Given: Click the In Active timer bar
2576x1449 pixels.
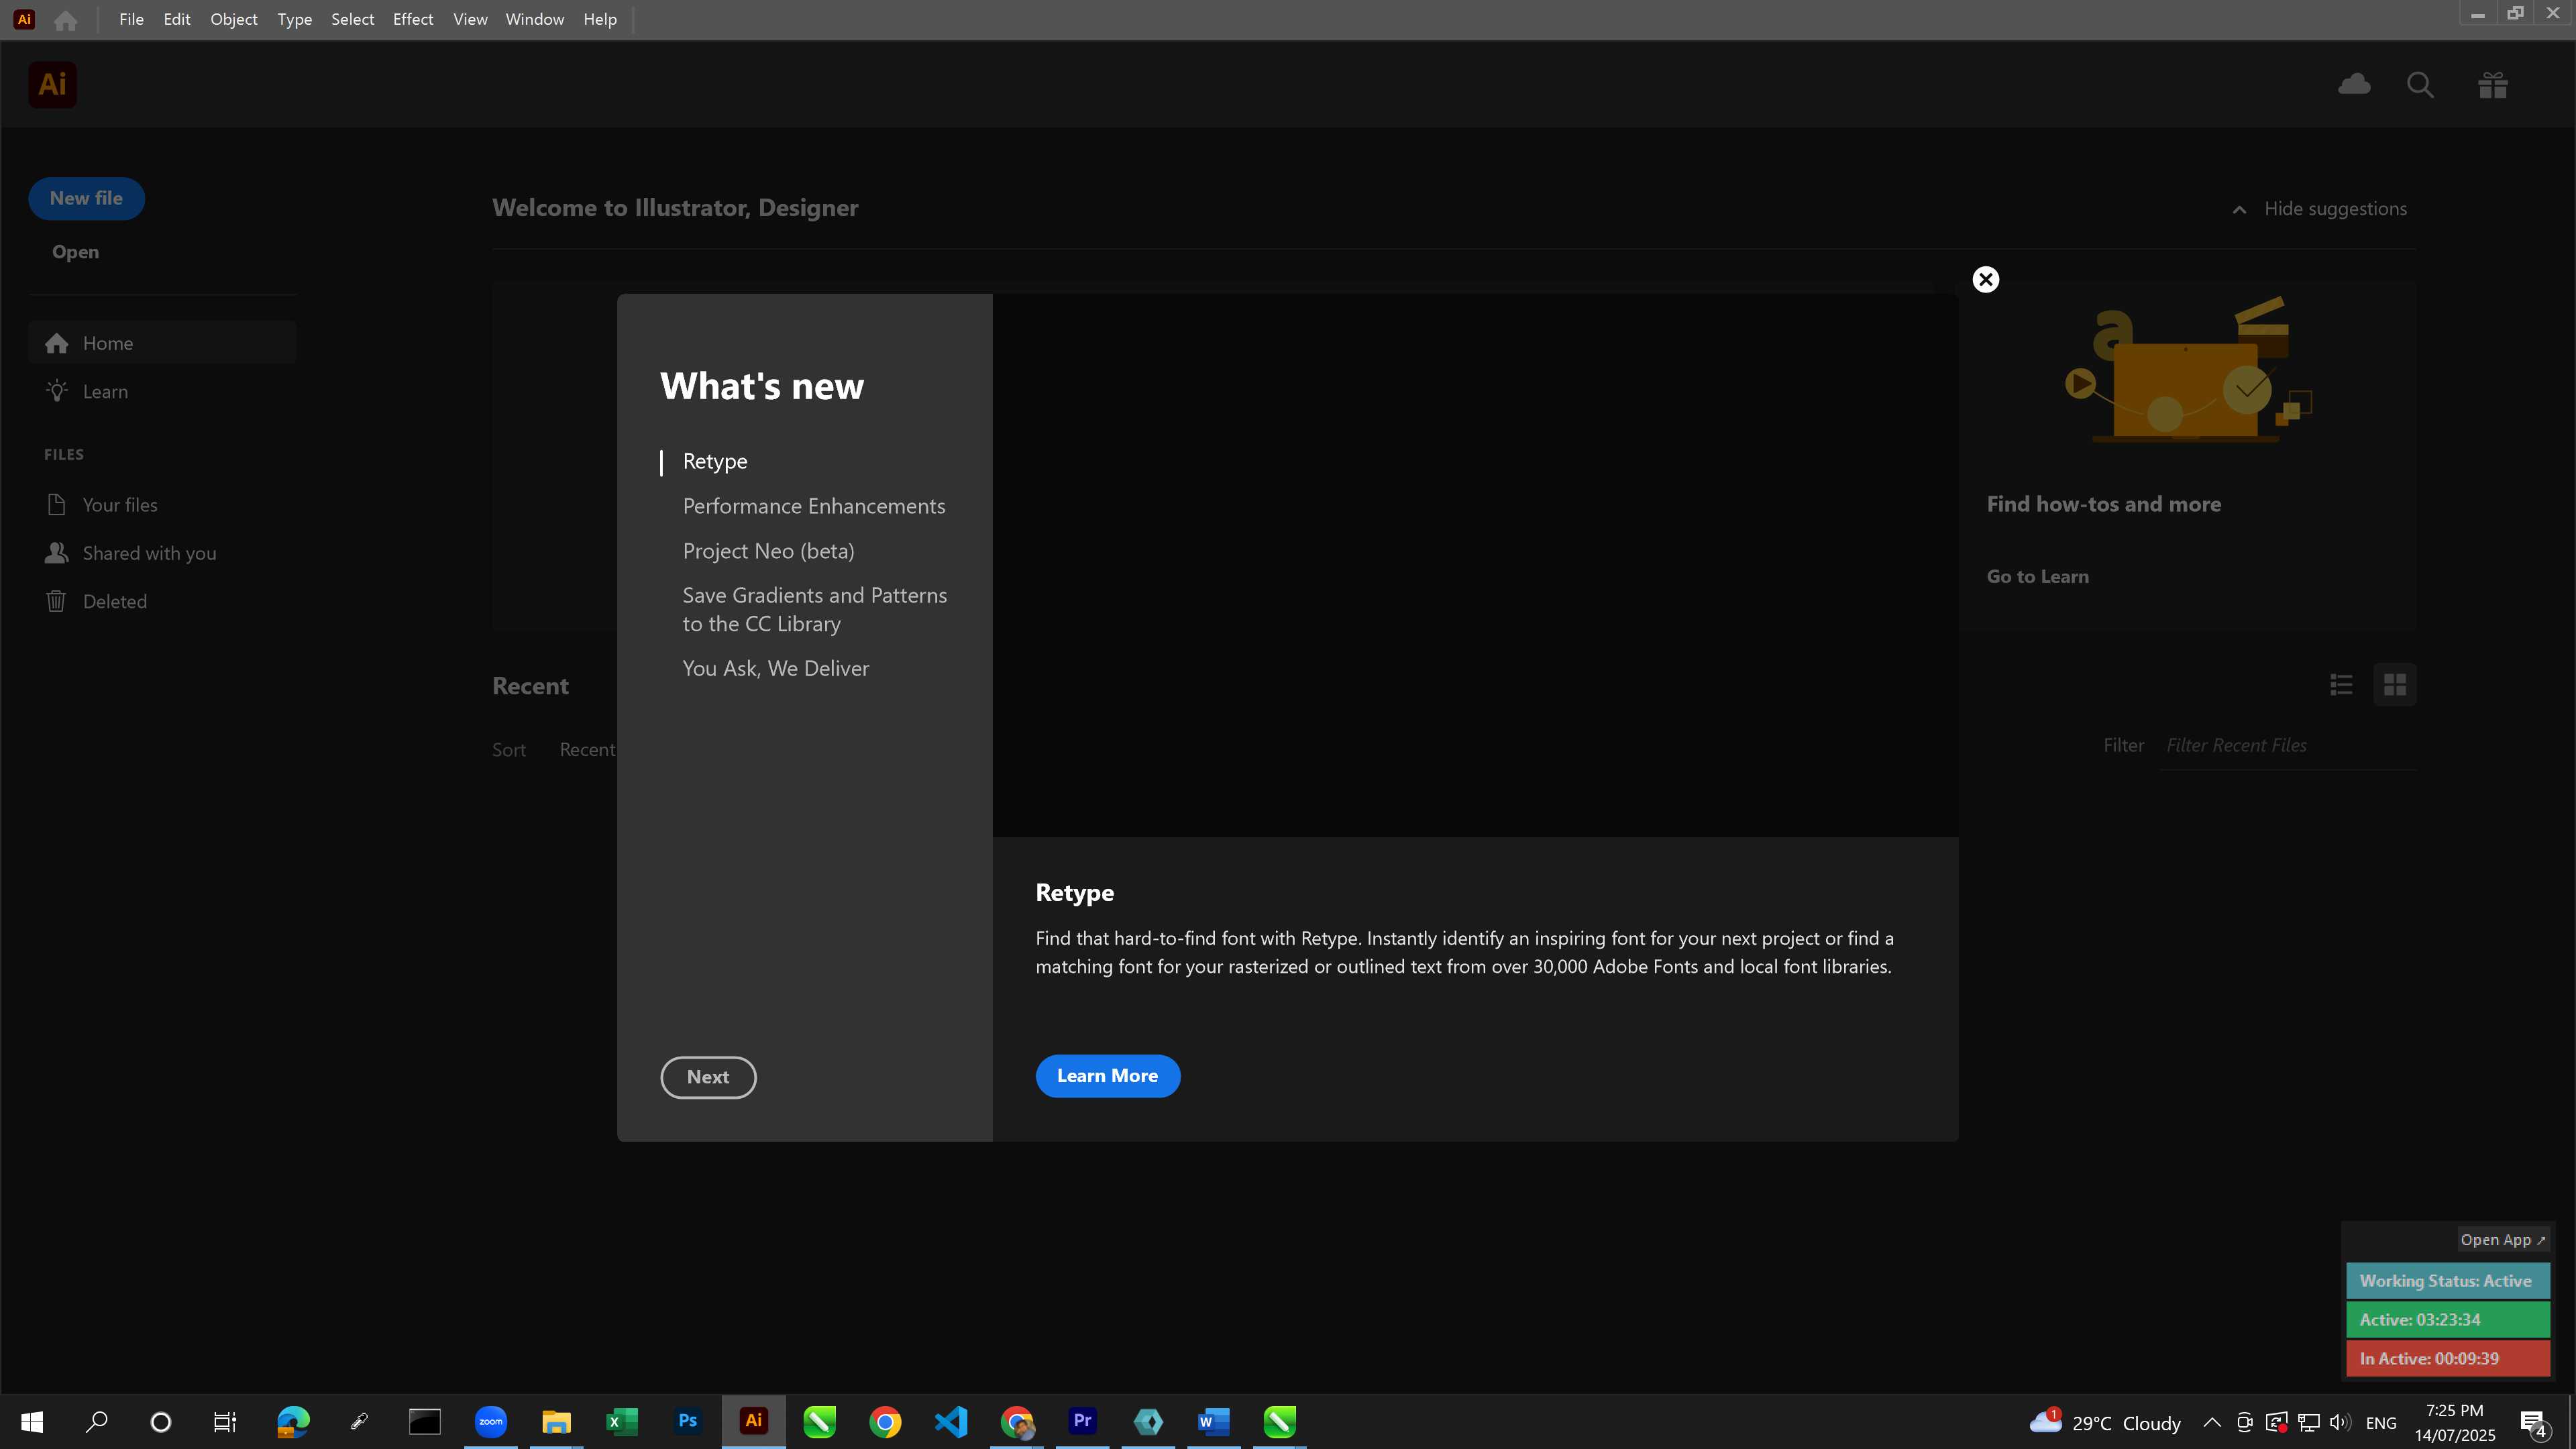Looking at the screenshot, I should (x=2447, y=1359).
